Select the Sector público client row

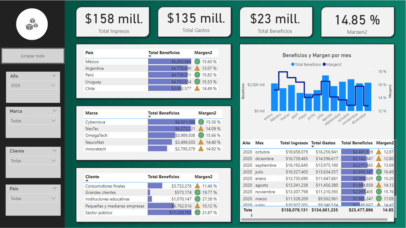coord(151,212)
